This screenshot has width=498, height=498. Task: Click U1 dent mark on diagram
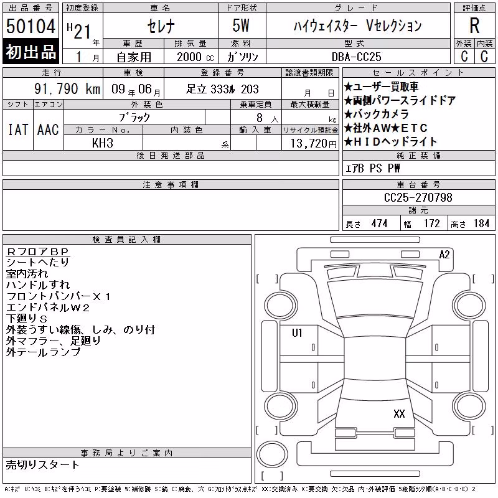click(x=297, y=333)
